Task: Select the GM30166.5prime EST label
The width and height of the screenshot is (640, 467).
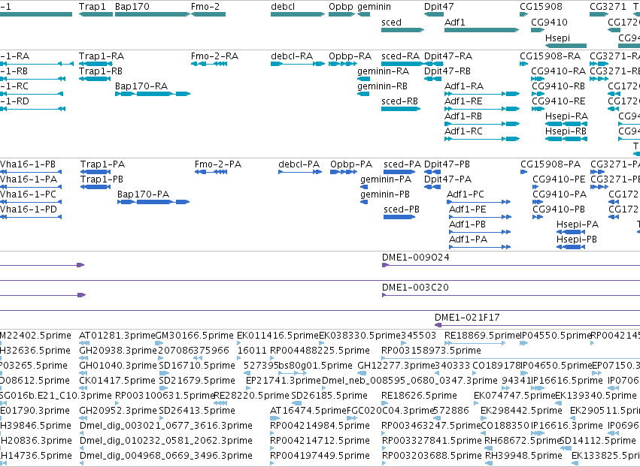Action: (x=195, y=336)
